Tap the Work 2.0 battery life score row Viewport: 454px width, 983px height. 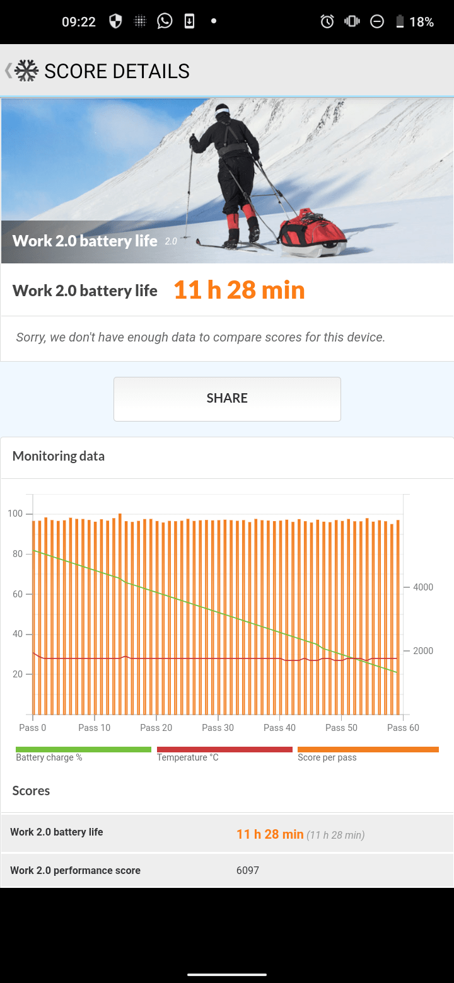(227, 833)
